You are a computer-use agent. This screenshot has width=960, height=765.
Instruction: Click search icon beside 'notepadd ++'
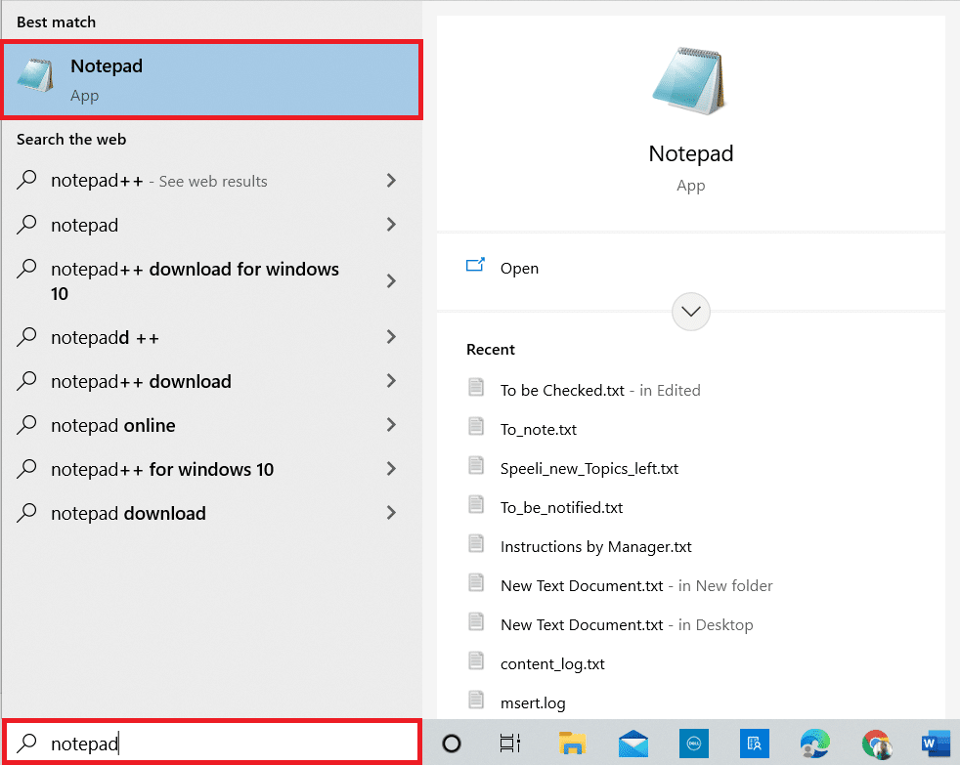pos(27,337)
